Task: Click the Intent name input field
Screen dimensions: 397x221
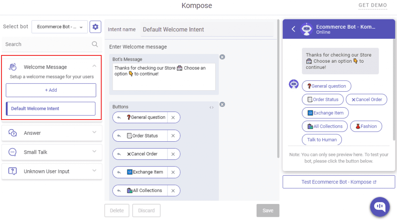Action: 207,29
